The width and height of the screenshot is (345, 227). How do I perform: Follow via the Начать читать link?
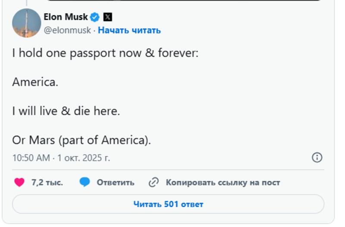(x=129, y=30)
